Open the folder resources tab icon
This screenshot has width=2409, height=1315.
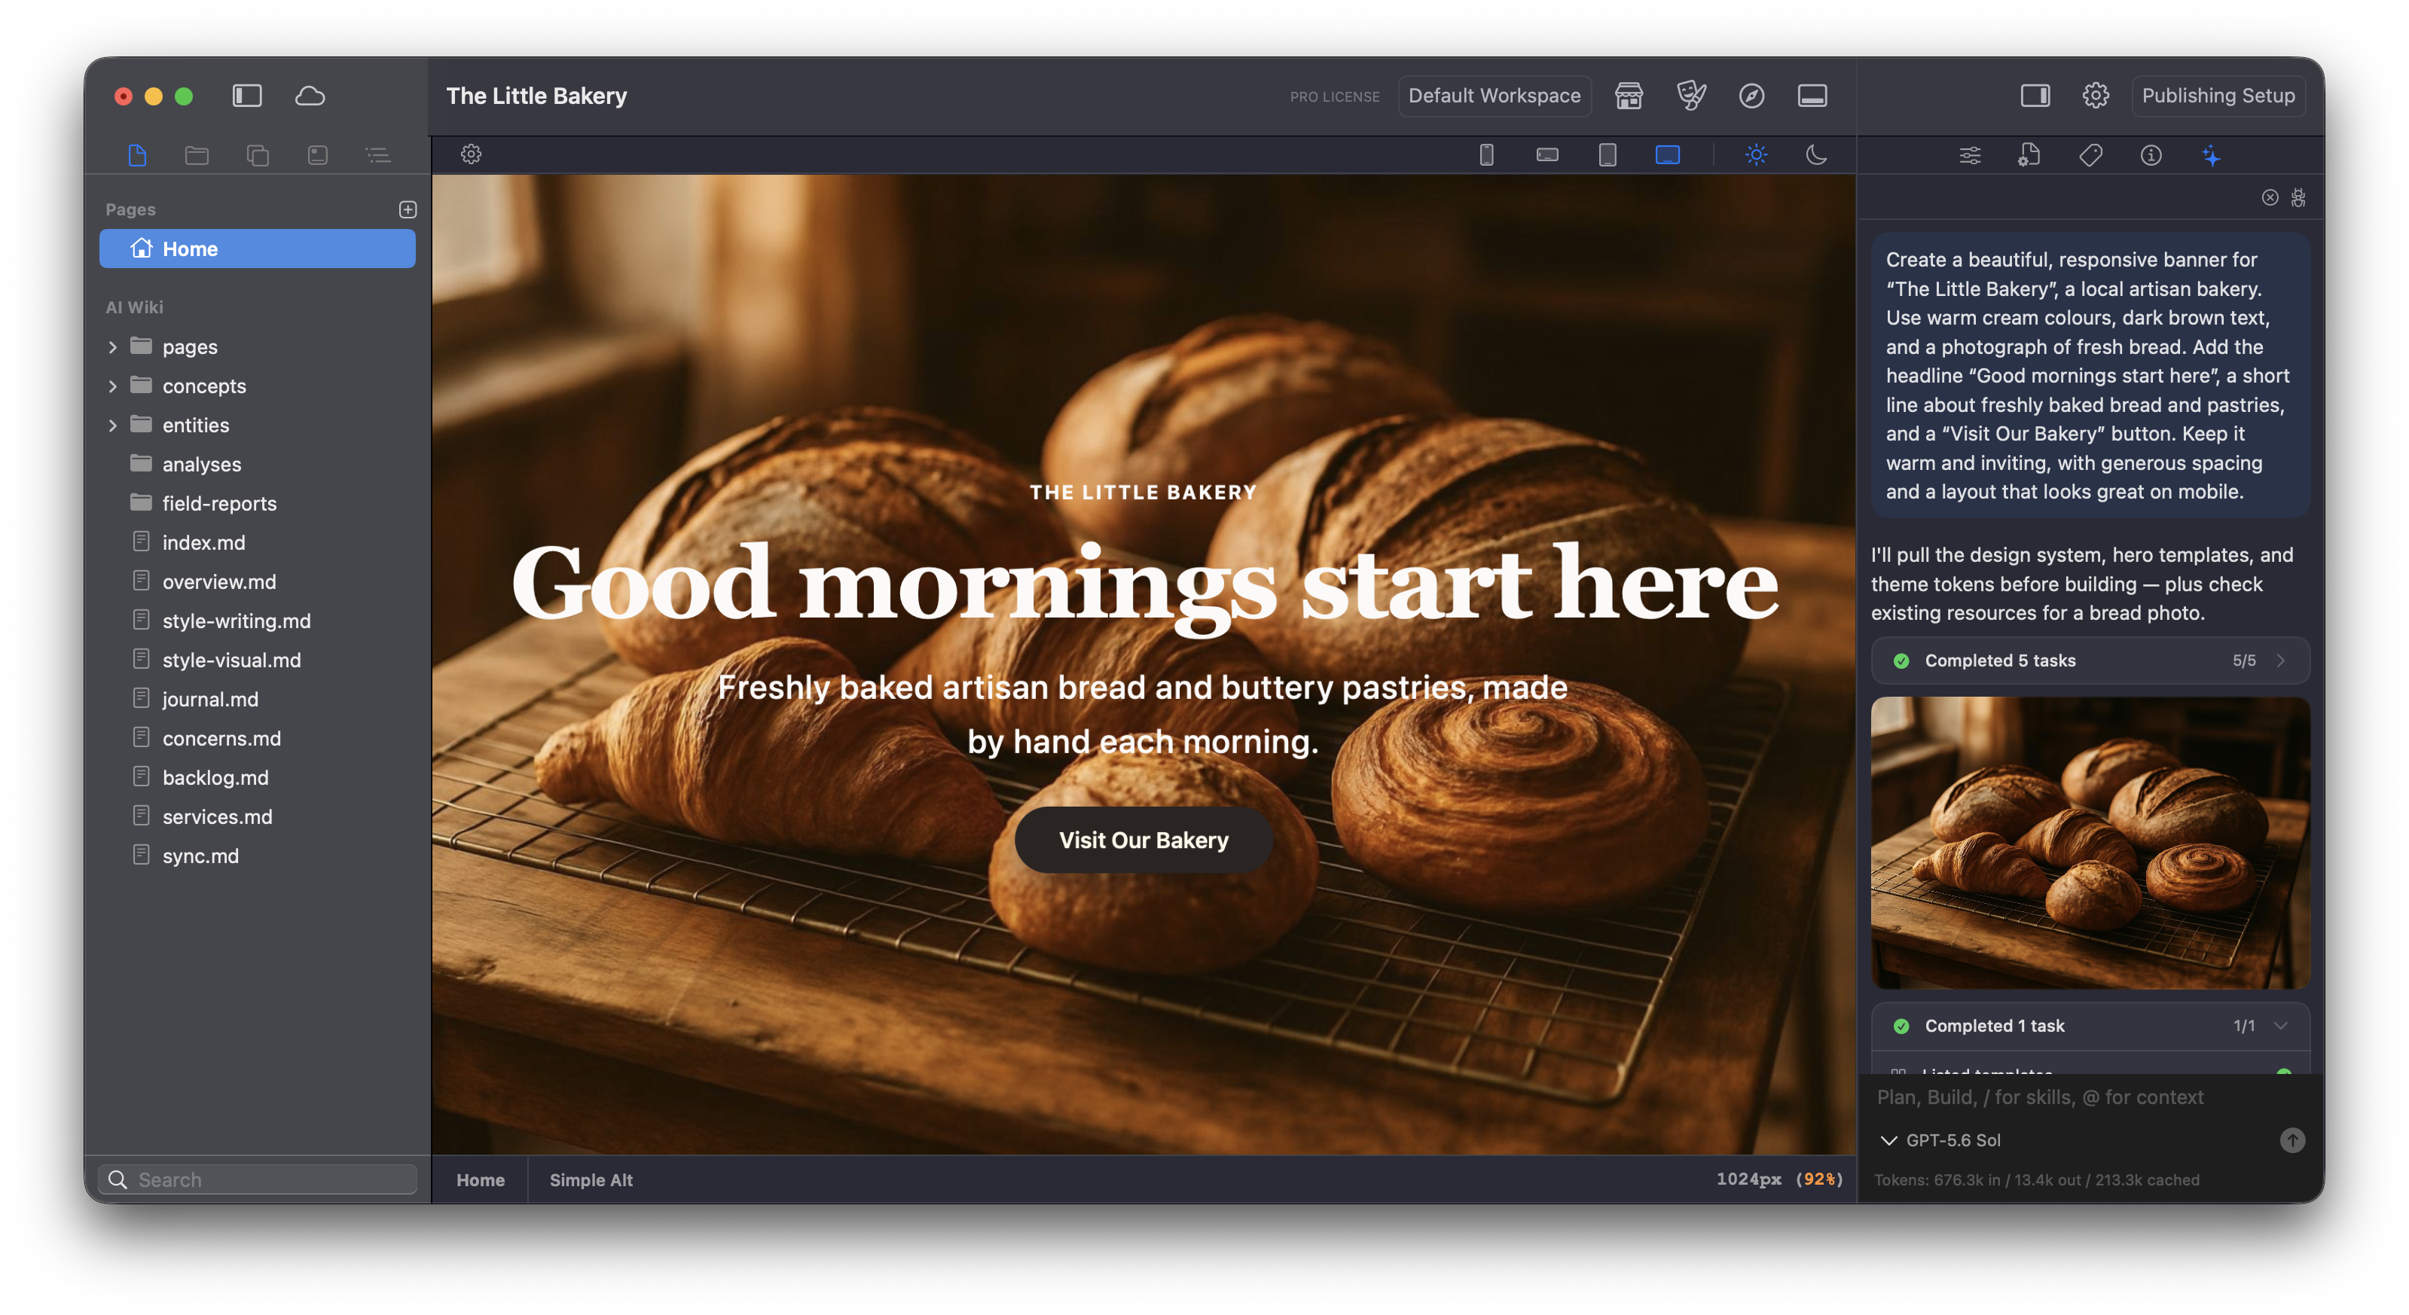197,154
